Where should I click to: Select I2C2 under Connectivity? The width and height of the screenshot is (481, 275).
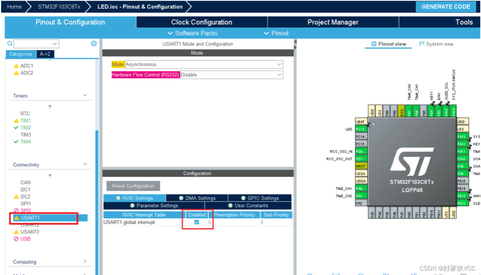26,197
